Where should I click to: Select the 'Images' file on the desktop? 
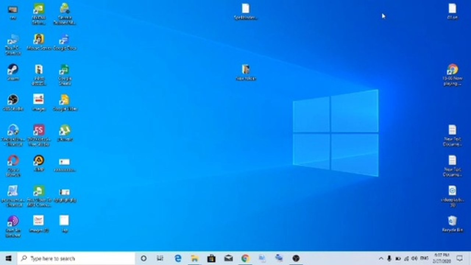tap(39, 102)
